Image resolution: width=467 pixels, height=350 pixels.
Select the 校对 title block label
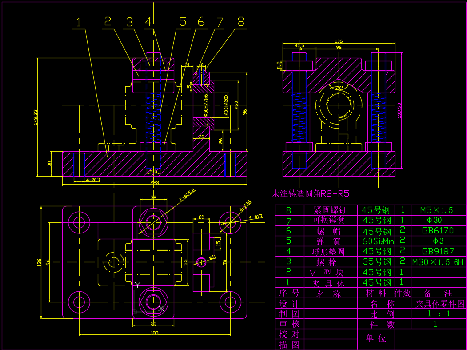(x=289, y=334)
